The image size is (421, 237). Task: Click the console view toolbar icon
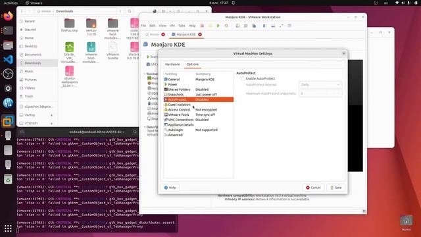point(273,26)
